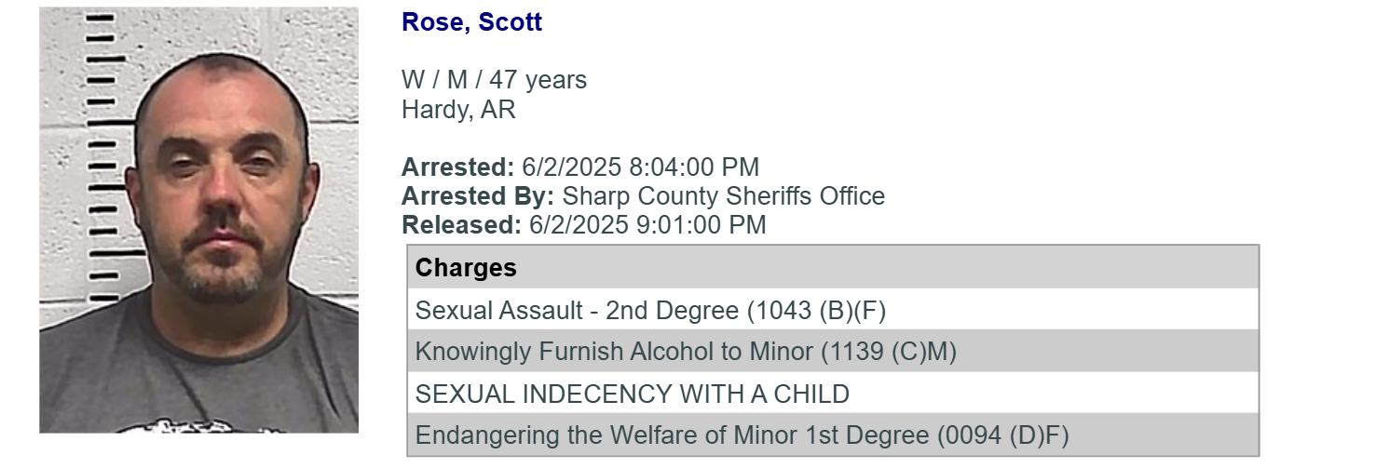Open the "Rose, Scott" name link
The height and width of the screenshot is (468, 1376).
[x=471, y=22]
